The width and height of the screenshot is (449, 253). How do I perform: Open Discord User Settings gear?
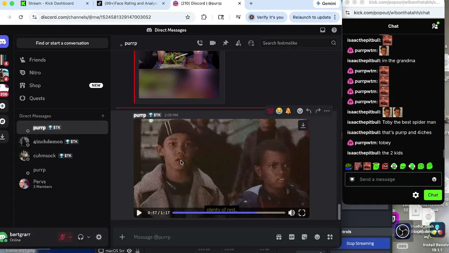(99, 237)
